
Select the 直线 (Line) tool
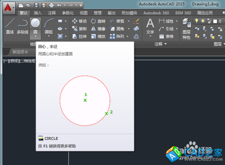tap(10, 26)
